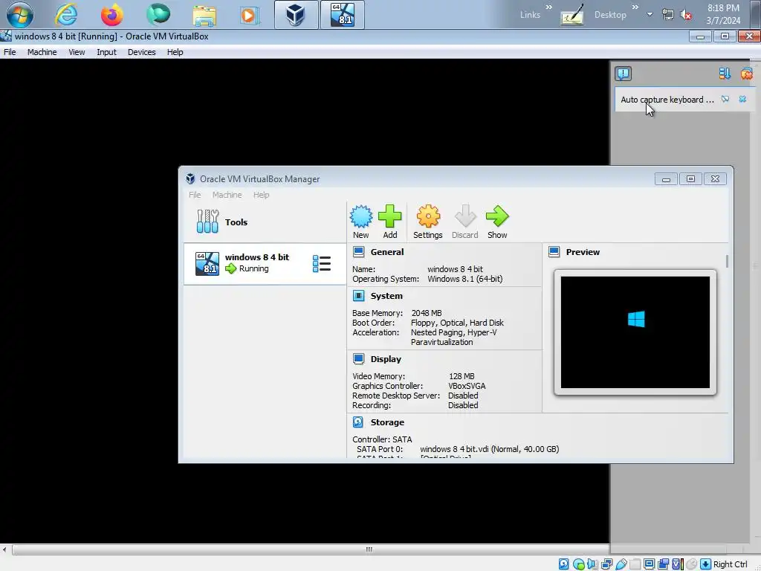Click the audio status bar icon
Image resolution: width=761 pixels, height=571 pixels.
592,564
